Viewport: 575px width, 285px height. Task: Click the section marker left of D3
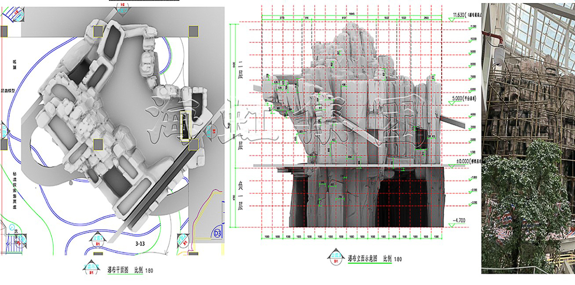183,240
